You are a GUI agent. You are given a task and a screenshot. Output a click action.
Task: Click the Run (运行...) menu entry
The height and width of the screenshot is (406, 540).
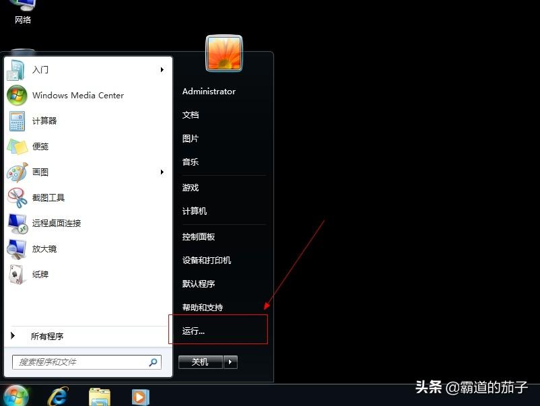194,331
